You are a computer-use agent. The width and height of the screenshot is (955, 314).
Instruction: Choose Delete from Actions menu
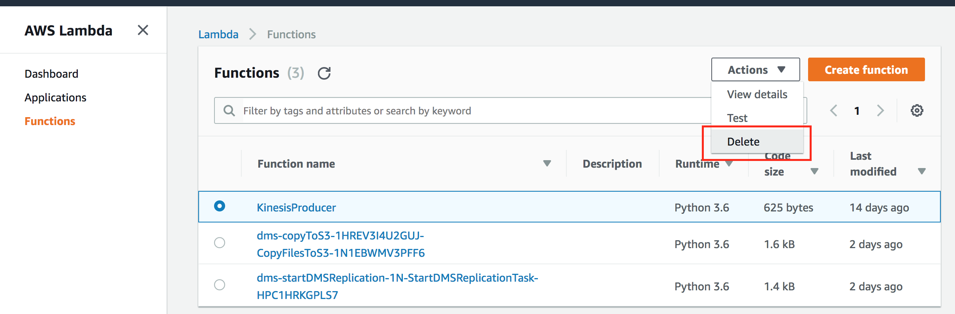743,142
